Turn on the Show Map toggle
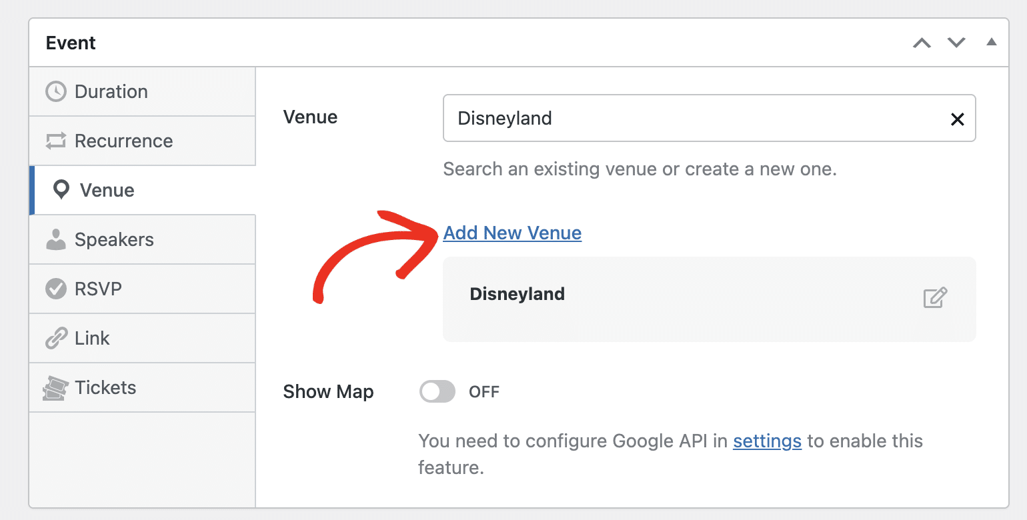Screen dimensions: 1027x520 [x=437, y=391]
